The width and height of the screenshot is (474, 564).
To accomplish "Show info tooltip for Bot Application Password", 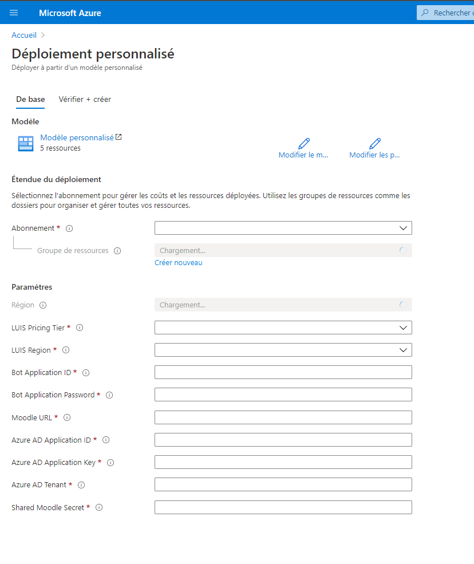I will click(109, 395).
